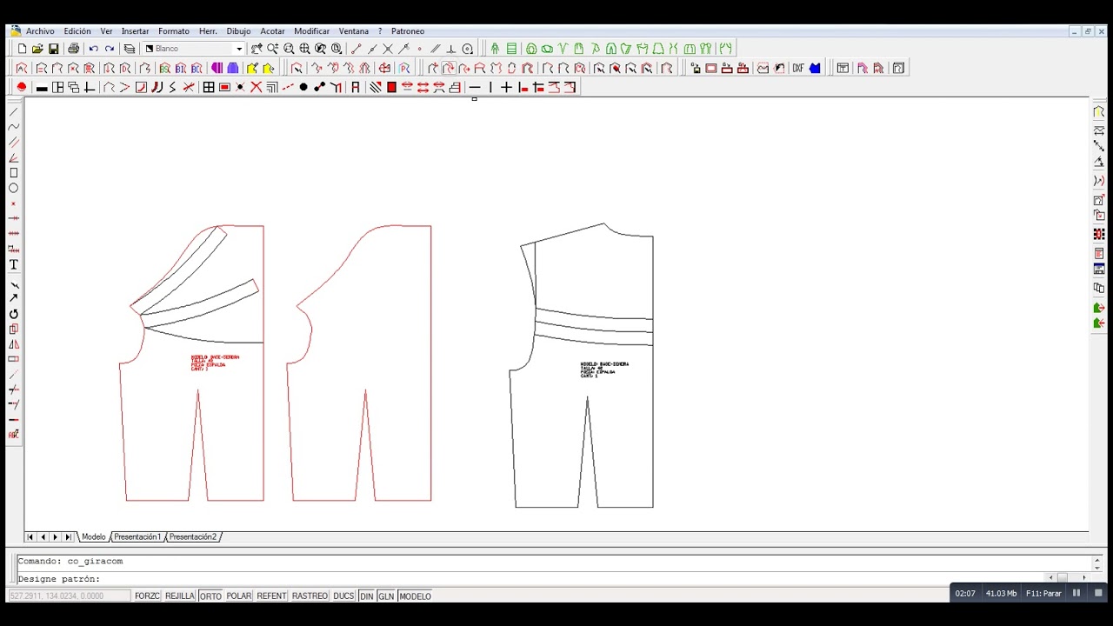This screenshot has width=1113, height=626.
Task: Click the window layout icon in the second toolbar
Action: click(x=843, y=68)
